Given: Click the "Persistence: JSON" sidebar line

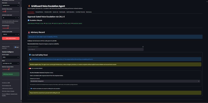Looking at the screenshot, I should [6, 83].
